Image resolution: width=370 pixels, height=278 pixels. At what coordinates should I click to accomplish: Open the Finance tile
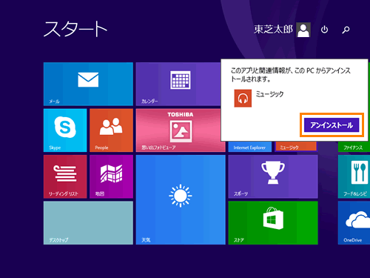[354, 147]
